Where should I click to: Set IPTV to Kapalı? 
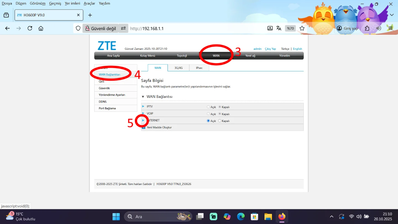[x=220, y=107]
